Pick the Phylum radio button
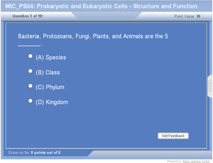Screen dimensions: 213x163 (30, 86)
